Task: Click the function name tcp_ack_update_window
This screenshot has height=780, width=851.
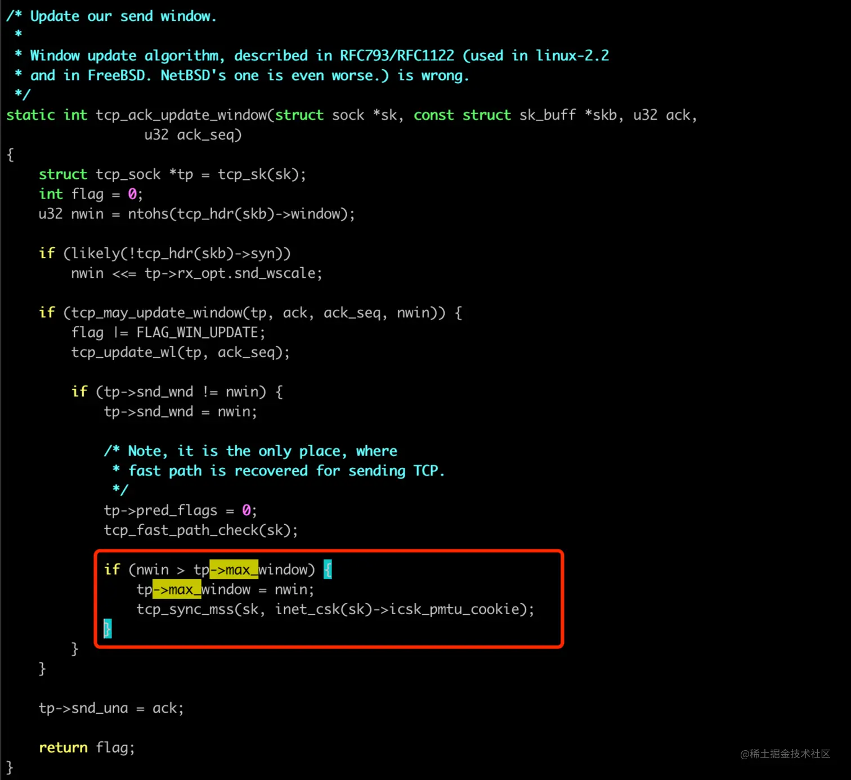Action: pyautogui.click(x=181, y=115)
